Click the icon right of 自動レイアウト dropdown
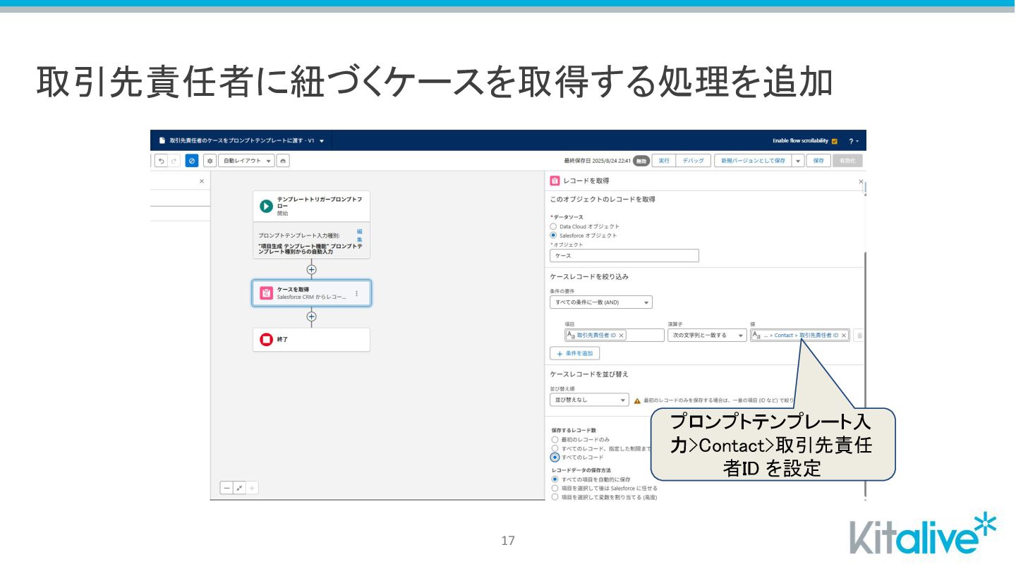The width and height of the screenshot is (1016, 571). 283,161
